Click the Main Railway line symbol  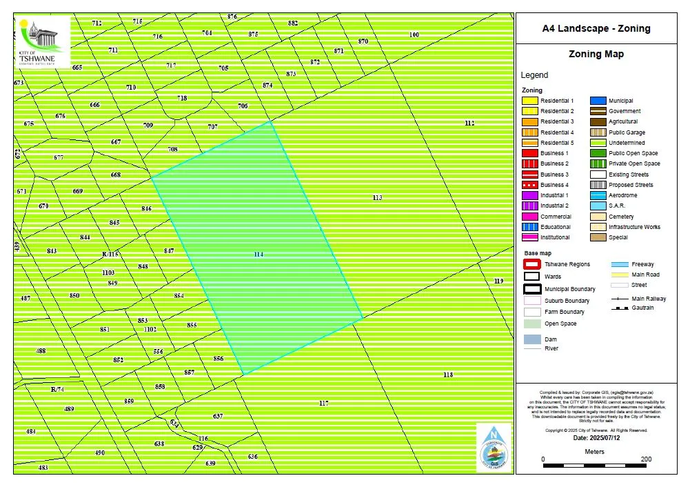pyautogui.click(x=620, y=299)
